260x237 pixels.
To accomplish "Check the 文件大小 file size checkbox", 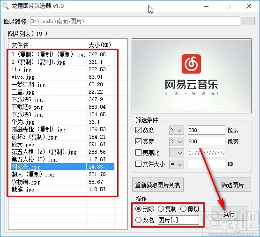I will 138,164.
